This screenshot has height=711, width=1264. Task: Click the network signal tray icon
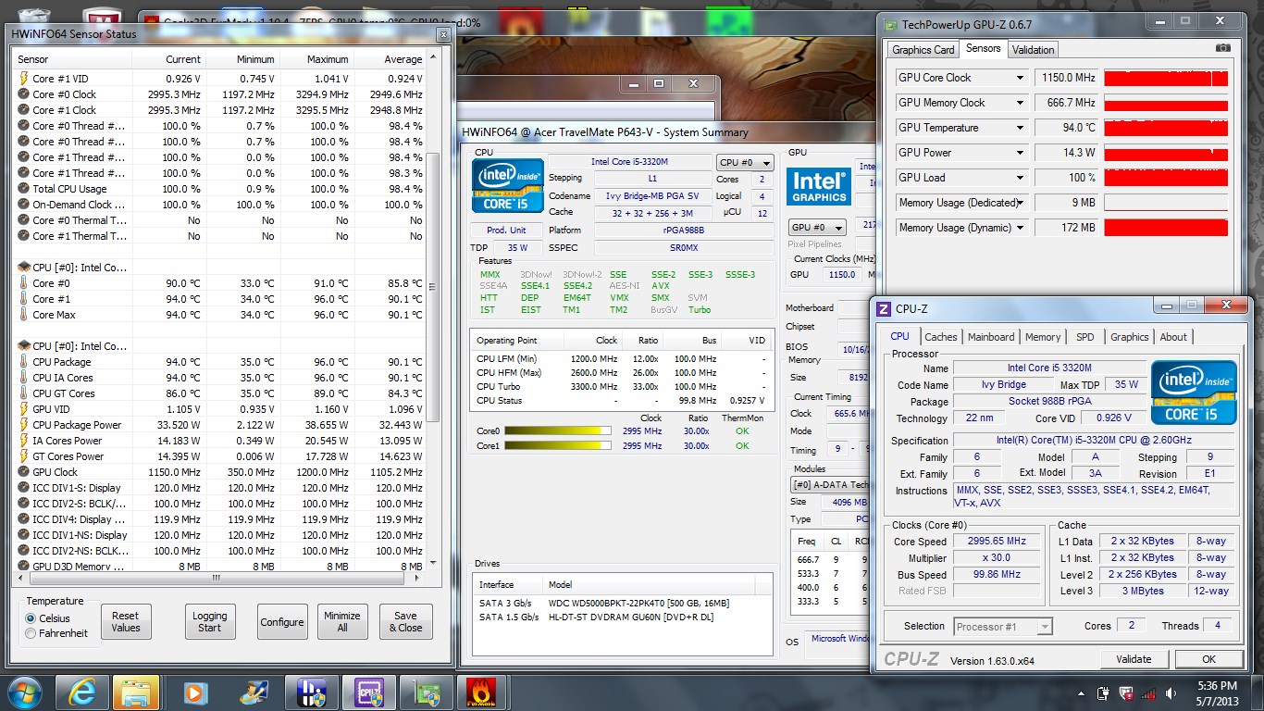[x=1148, y=693]
